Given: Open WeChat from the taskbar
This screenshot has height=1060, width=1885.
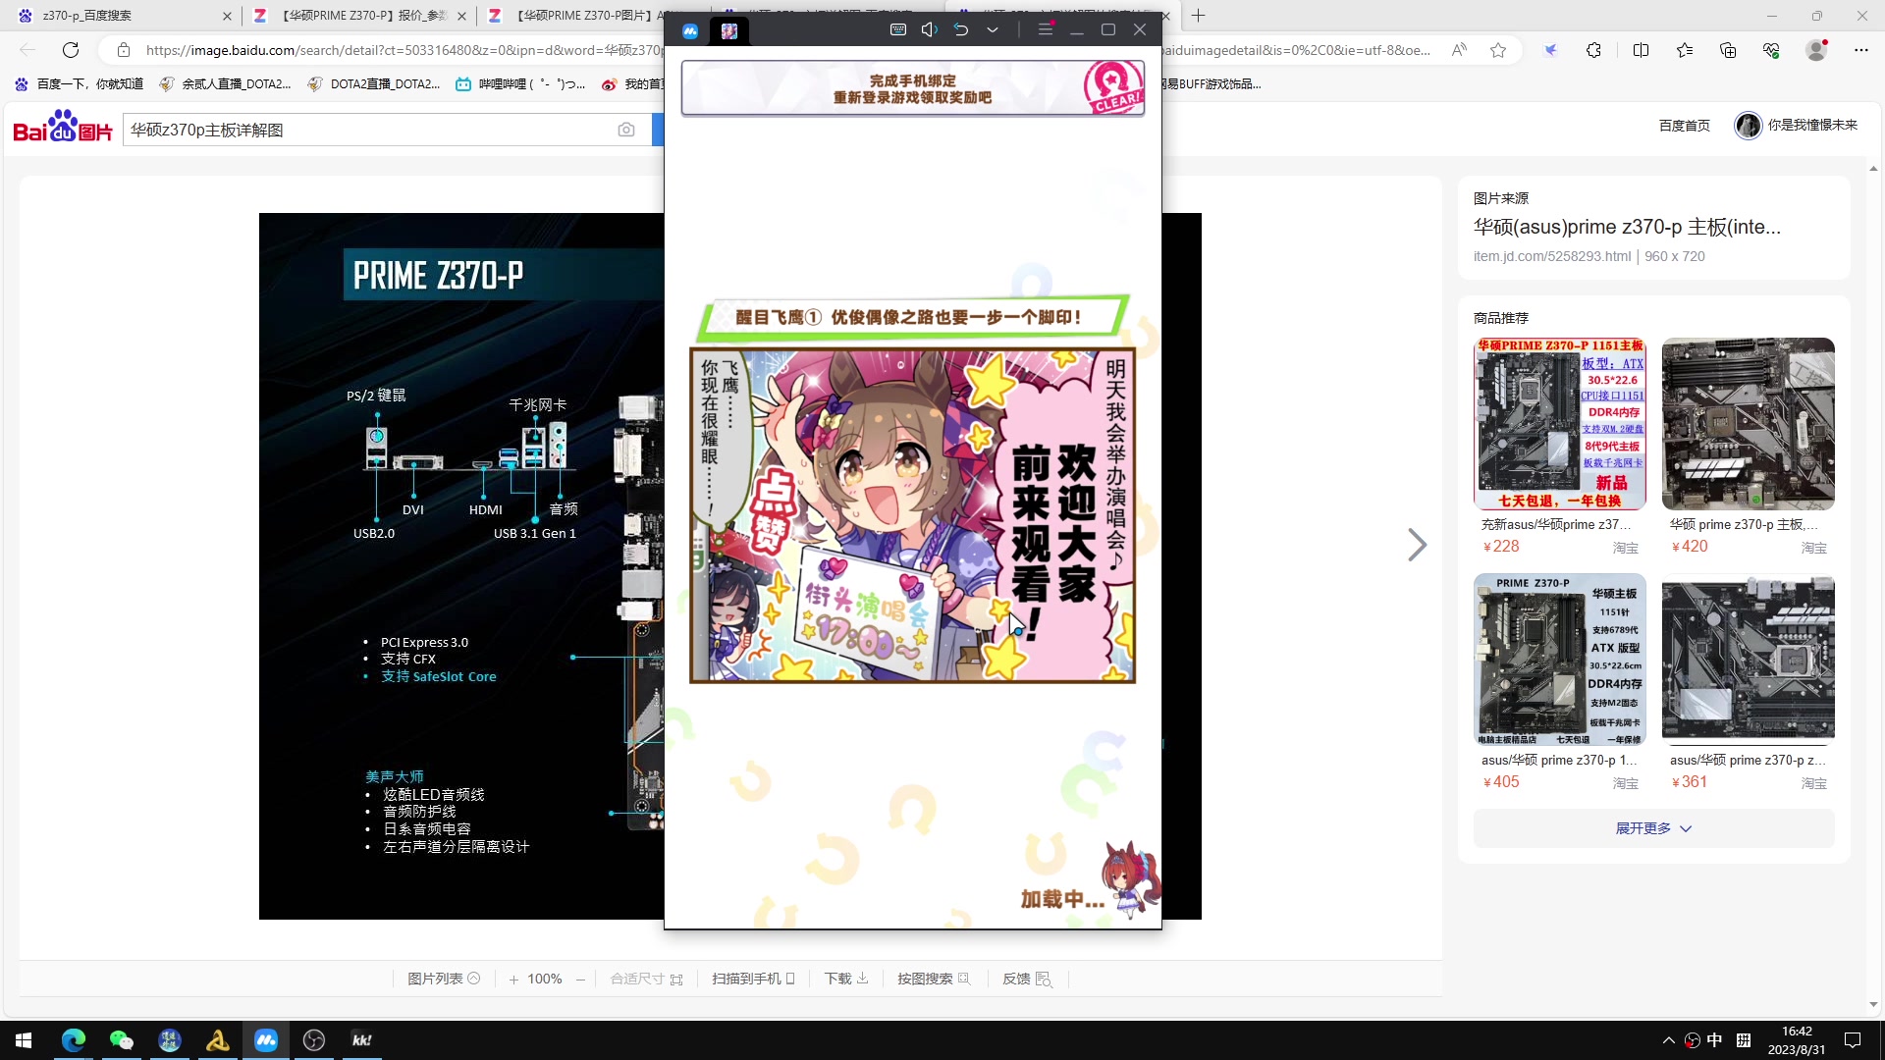Looking at the screenshot, I should [x=121, y=1040].
